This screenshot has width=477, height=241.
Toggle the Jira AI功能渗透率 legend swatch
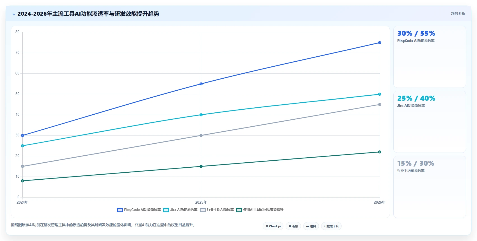pyautogui.click(x=166, y=210)
